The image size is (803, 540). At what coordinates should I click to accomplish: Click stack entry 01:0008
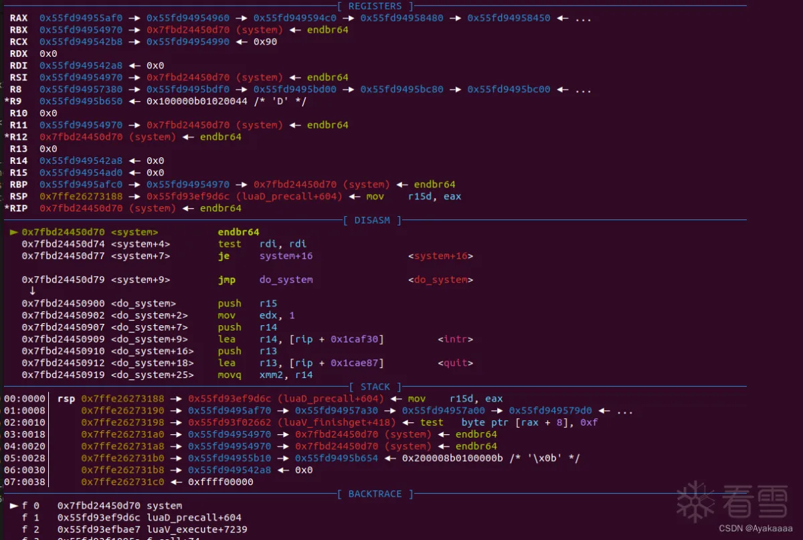point(25,411)
